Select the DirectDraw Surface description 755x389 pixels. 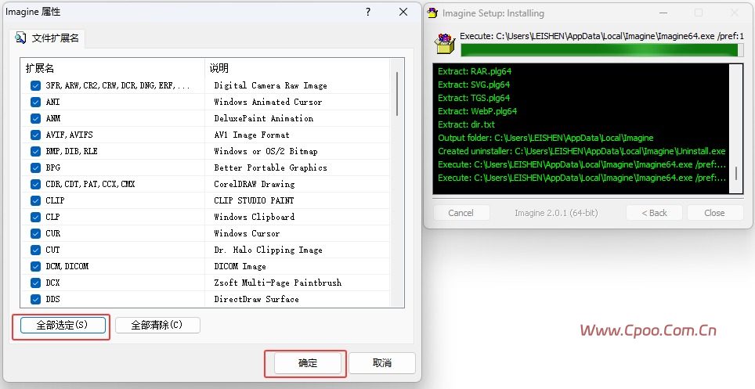click(x=256, y=299)
